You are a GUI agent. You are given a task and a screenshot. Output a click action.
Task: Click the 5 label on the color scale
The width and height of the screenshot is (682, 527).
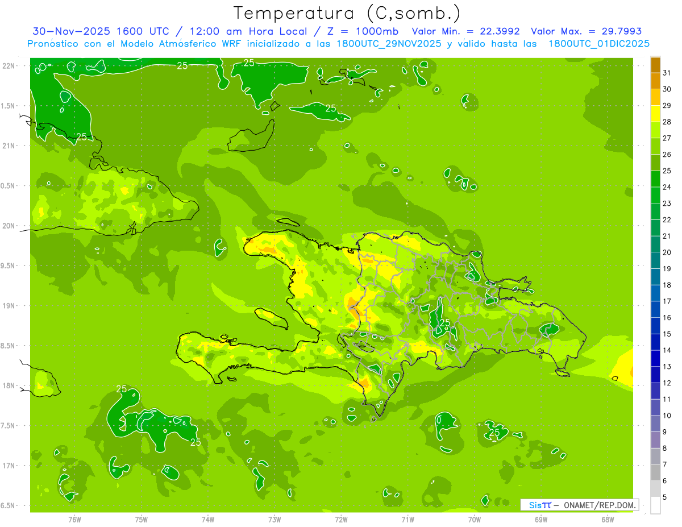click(665, 497)
